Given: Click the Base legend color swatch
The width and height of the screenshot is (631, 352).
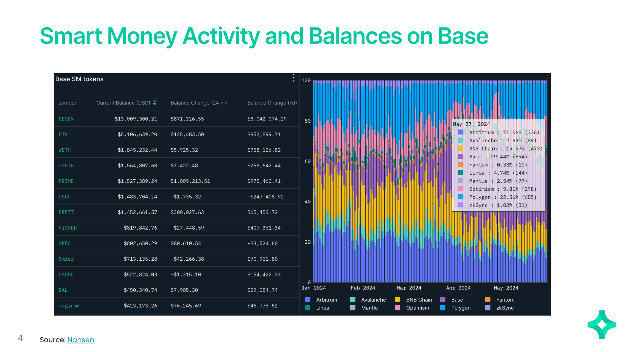Looking at the screenshot, I should 443,300.
